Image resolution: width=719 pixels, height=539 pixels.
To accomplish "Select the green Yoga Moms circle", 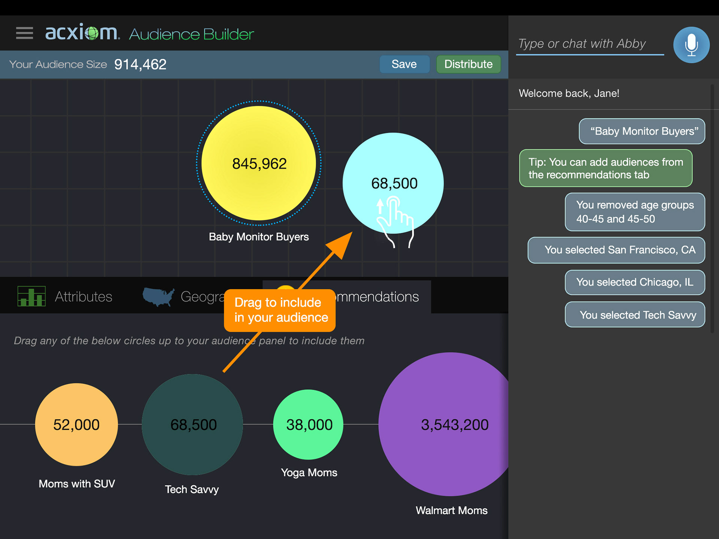I will point(308,424).
